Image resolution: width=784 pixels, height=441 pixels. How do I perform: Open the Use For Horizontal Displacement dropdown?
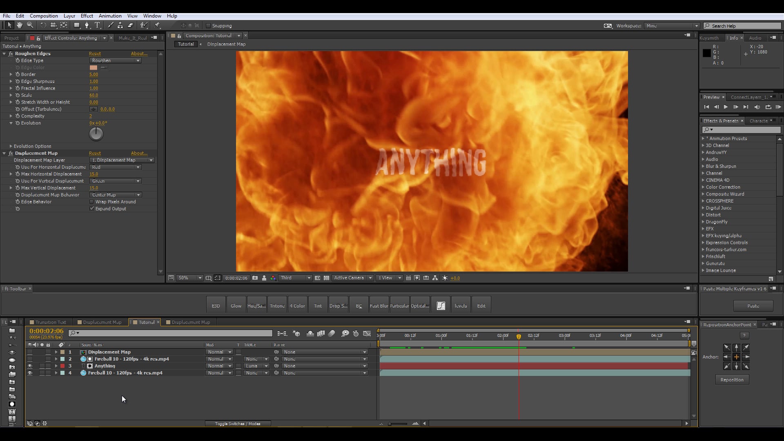(x=115, y=167)
